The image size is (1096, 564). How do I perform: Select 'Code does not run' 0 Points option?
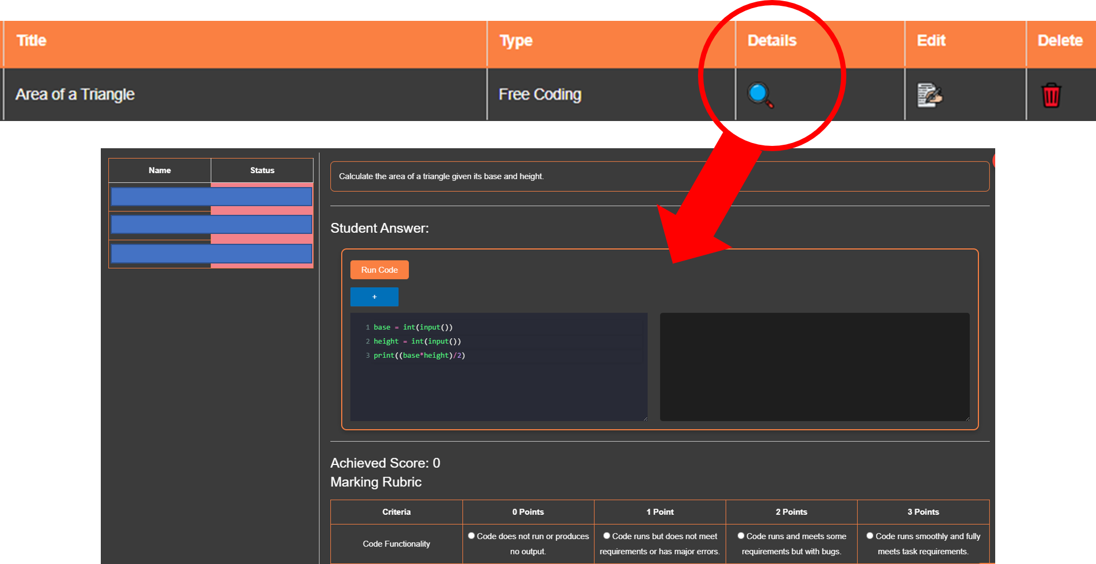[472, 536]
